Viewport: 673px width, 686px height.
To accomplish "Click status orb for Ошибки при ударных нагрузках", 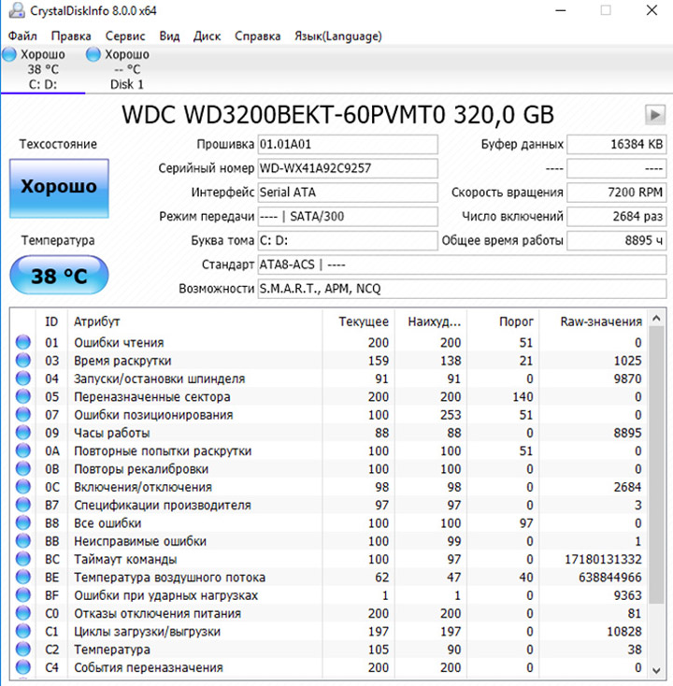I will (x=23, y=594).
